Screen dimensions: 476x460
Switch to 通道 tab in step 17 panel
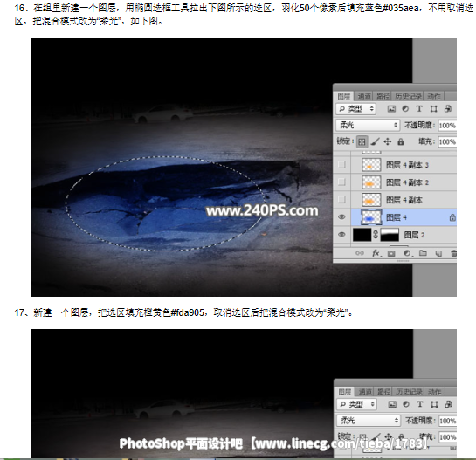coord(364,392)
